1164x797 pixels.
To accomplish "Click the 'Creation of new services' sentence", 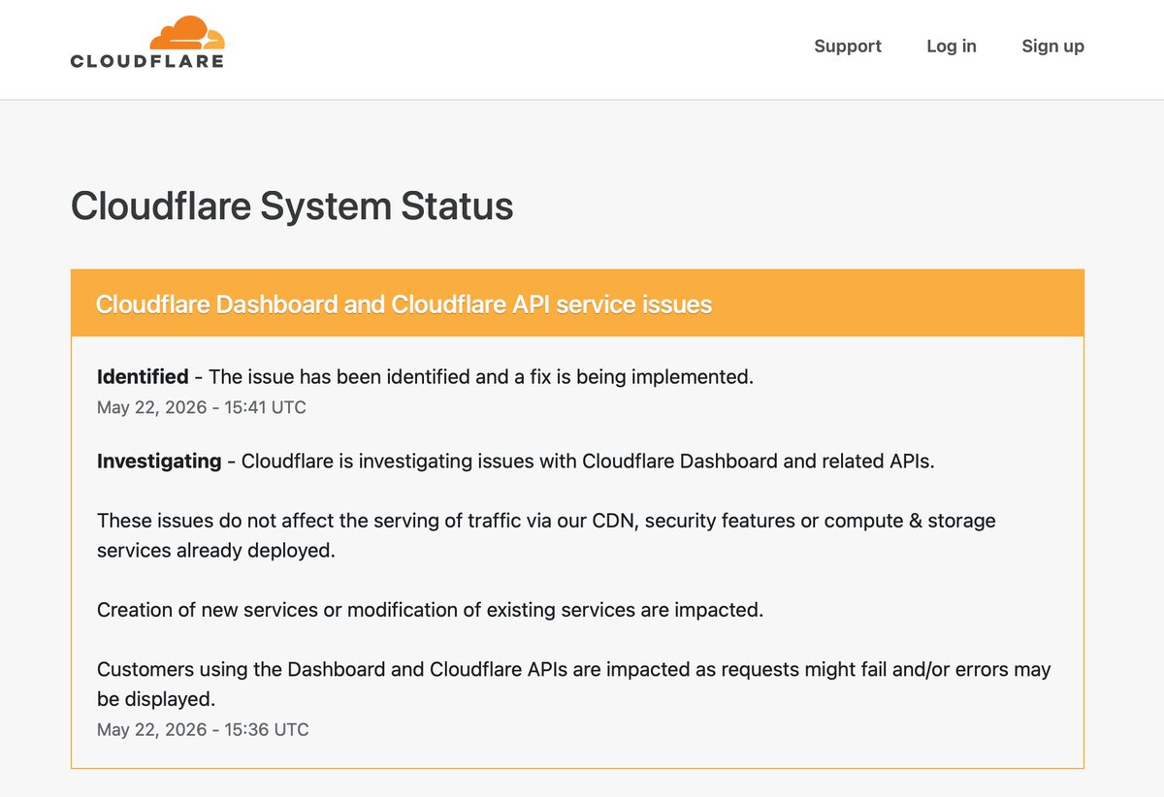I will (431, 611).
